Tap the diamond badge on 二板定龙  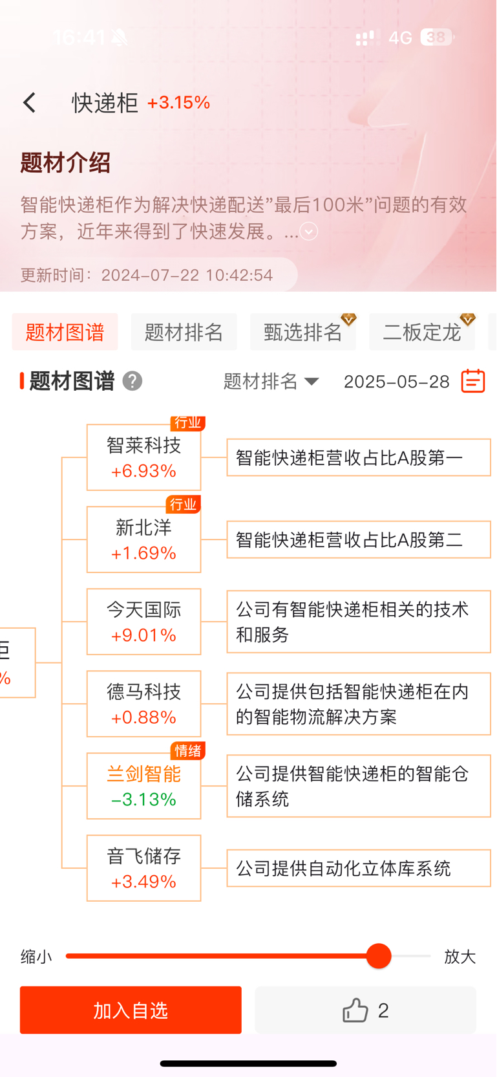click(468, 319)
